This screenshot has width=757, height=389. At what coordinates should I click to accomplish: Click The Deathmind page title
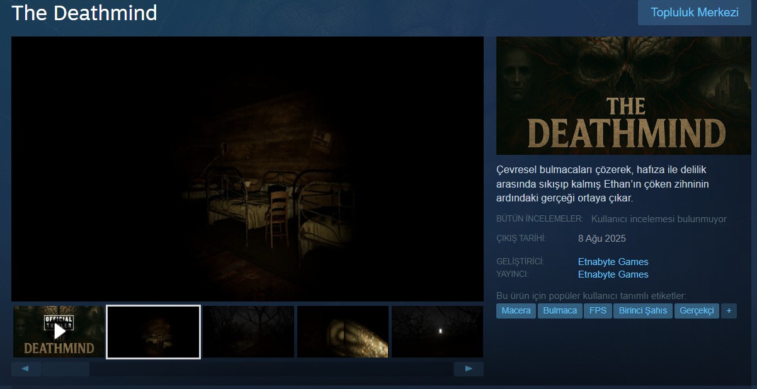tap(84, 13)
